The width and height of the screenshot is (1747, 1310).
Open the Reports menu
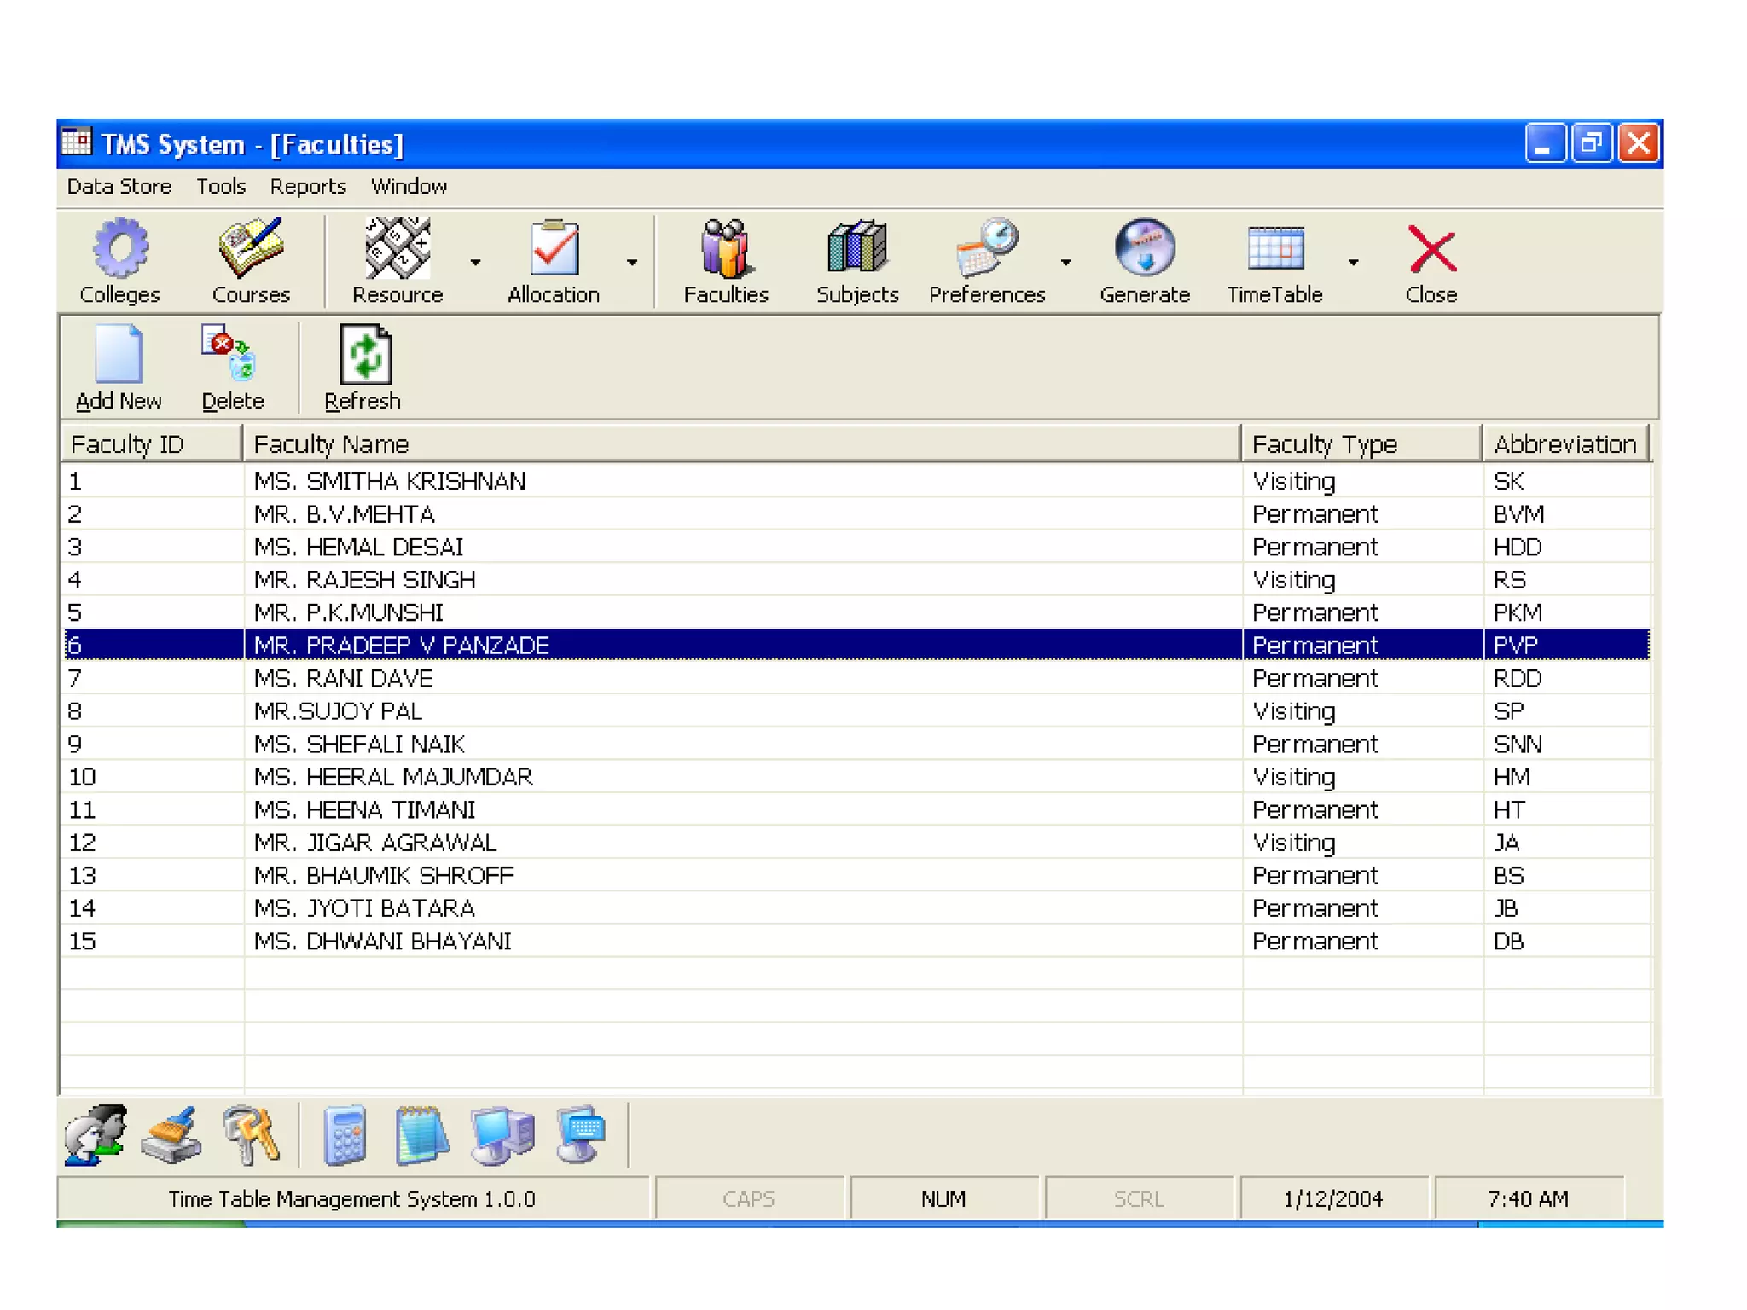[x=308, y=187]
